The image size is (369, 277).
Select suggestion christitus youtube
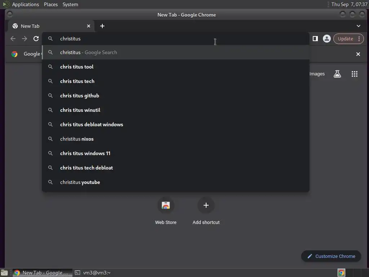point(175,182)
